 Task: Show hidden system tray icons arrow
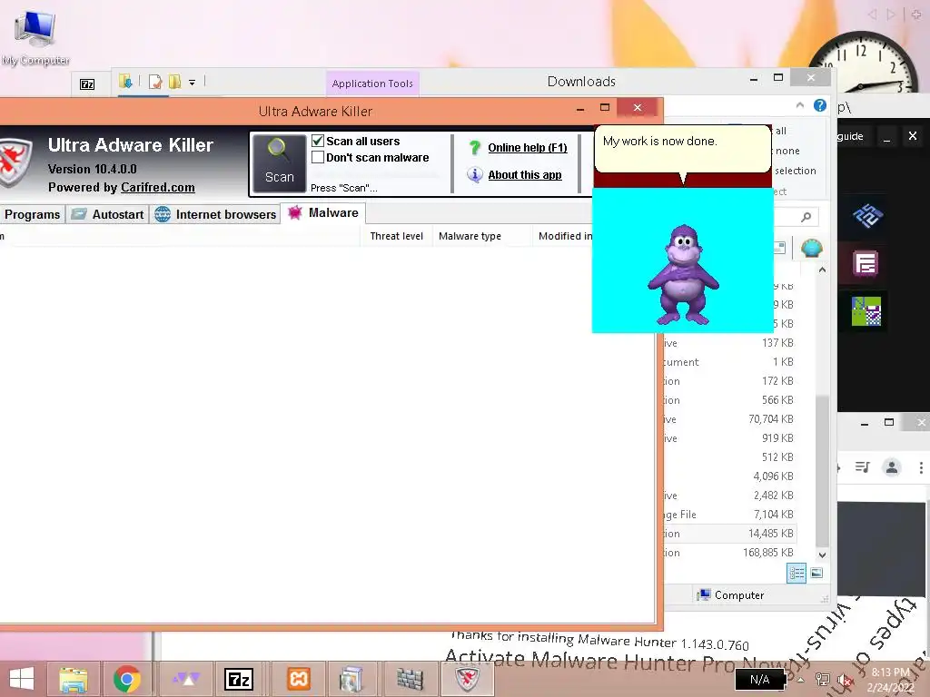[x=801, y=680]
